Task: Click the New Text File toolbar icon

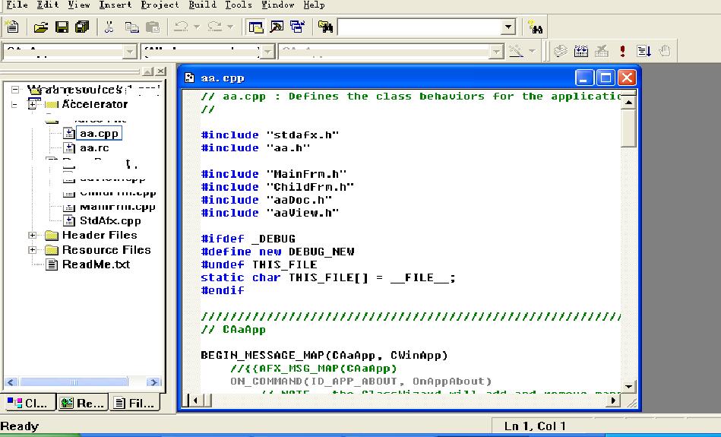Action: [11, 27]
